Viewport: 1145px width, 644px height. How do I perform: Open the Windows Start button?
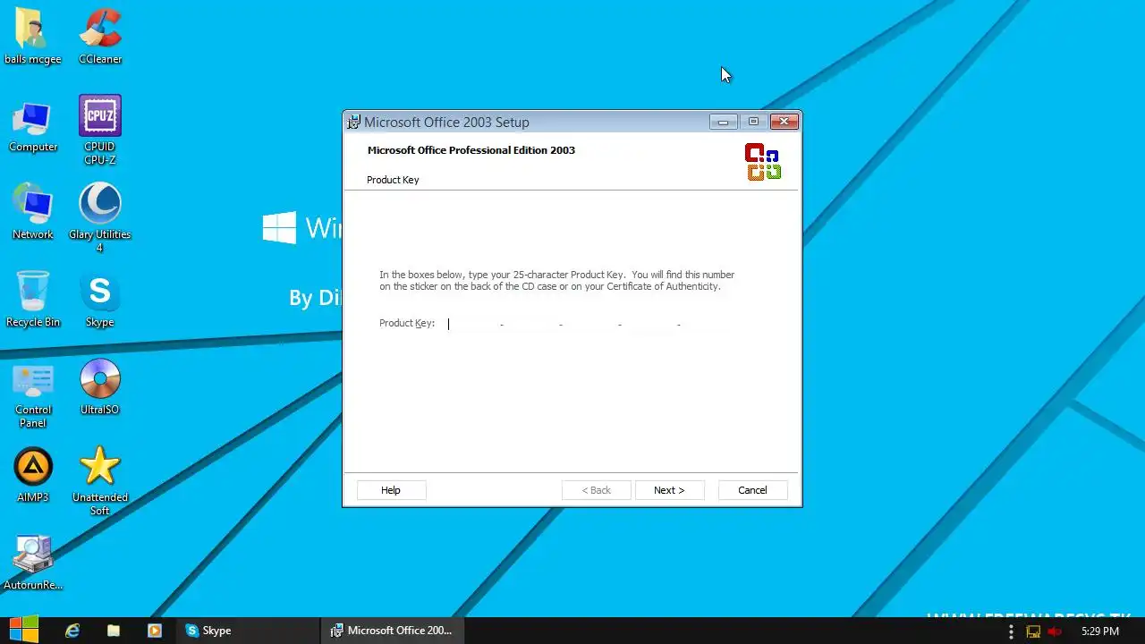pyautogui.click(x=24, y=631)
